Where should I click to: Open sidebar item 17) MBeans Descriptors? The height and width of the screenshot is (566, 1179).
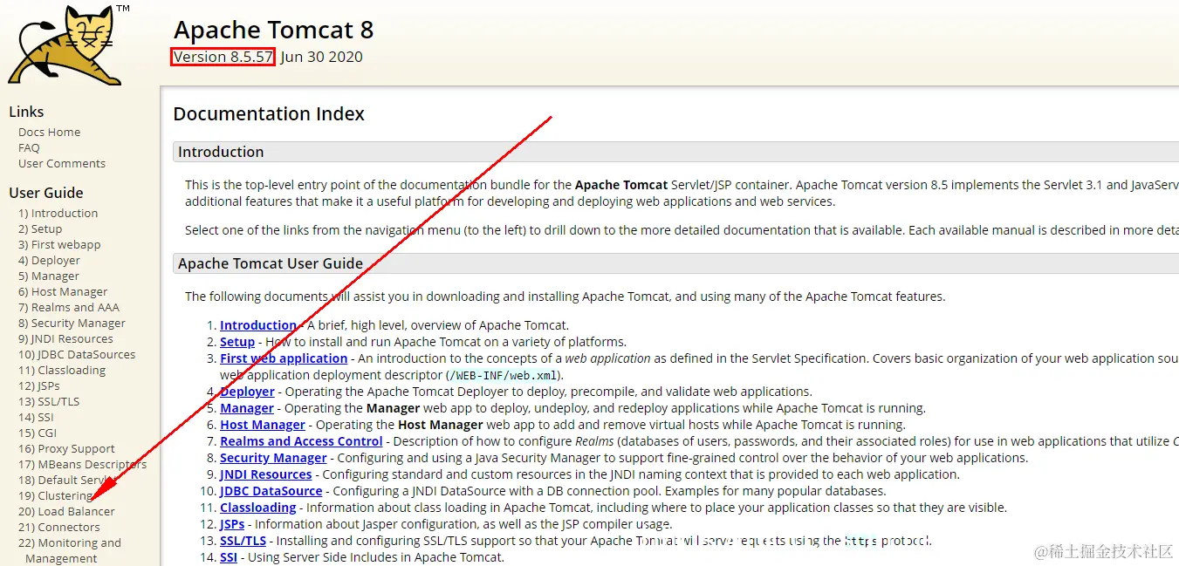[82, 465]
